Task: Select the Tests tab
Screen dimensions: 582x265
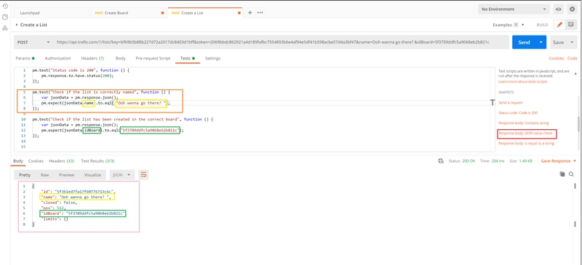Action: (188, 58)
